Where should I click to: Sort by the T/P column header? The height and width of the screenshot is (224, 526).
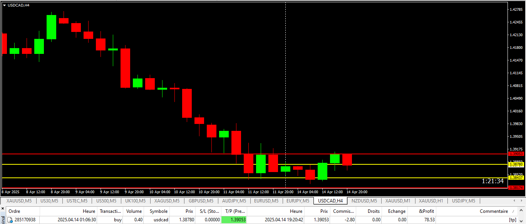click(234, 211)
